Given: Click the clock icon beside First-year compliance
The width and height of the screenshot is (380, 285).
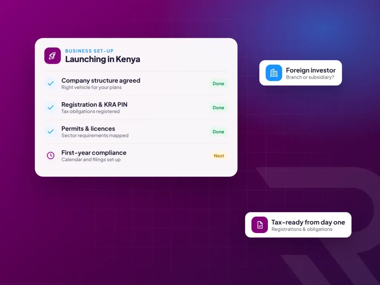Looking at the screenshot, I should tap(50, 155).
